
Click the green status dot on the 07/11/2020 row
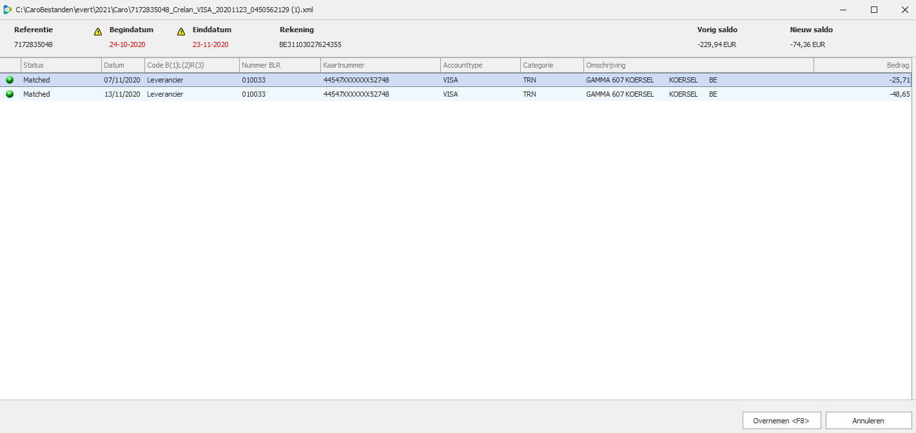(10, 80)
